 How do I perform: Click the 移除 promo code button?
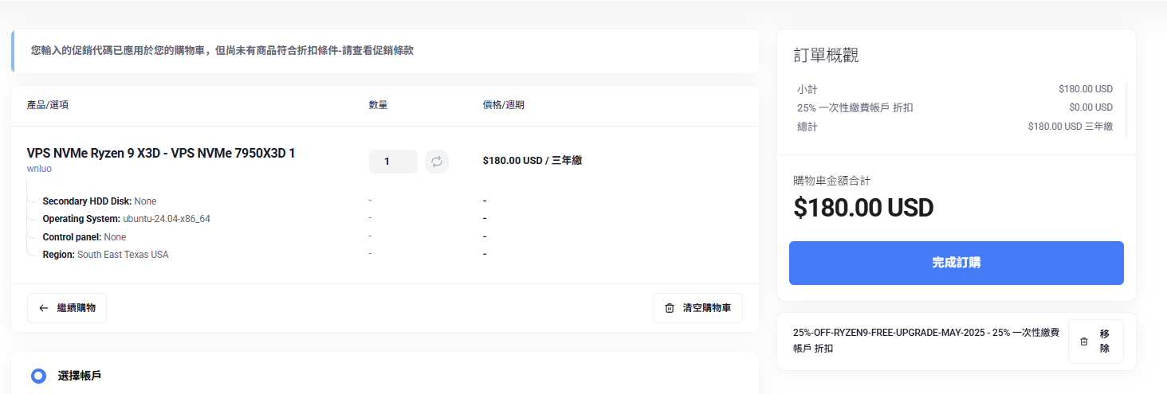[x=1096, y=341]
